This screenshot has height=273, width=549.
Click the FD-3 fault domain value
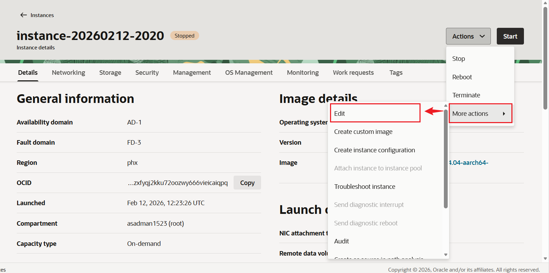(134, 142)
